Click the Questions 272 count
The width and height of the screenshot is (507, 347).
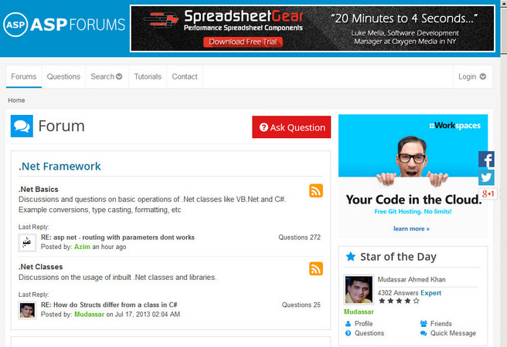[x=299, y=238]
